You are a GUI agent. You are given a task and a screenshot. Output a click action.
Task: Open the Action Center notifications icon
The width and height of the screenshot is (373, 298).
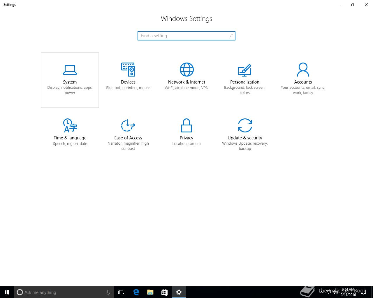point(363,292)
